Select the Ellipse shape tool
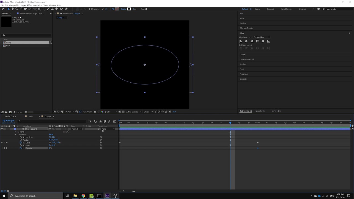The width and height of the screenshot is (354, 199). click(x=35, y=9)
